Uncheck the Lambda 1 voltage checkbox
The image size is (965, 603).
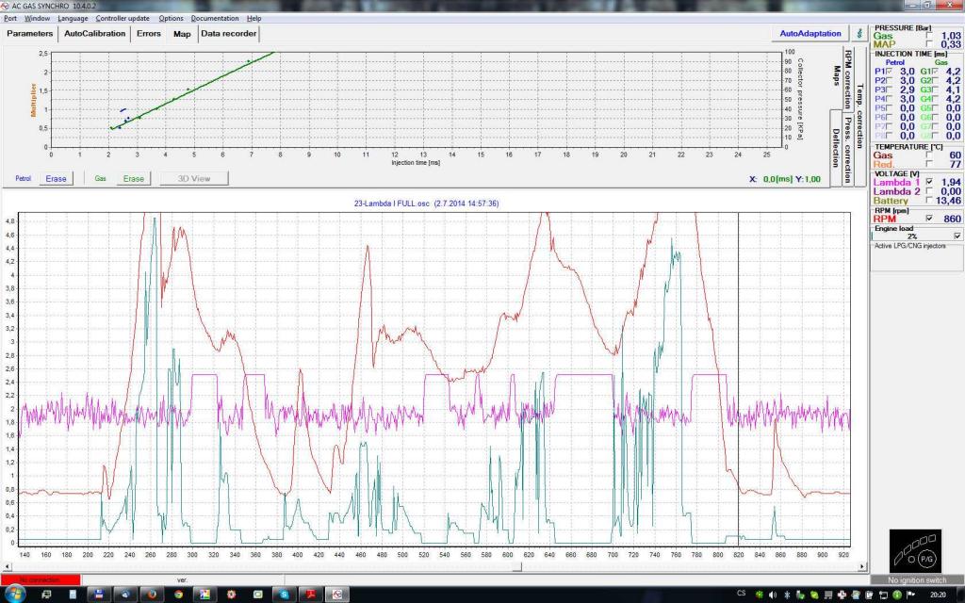click(x=931, y=182)
